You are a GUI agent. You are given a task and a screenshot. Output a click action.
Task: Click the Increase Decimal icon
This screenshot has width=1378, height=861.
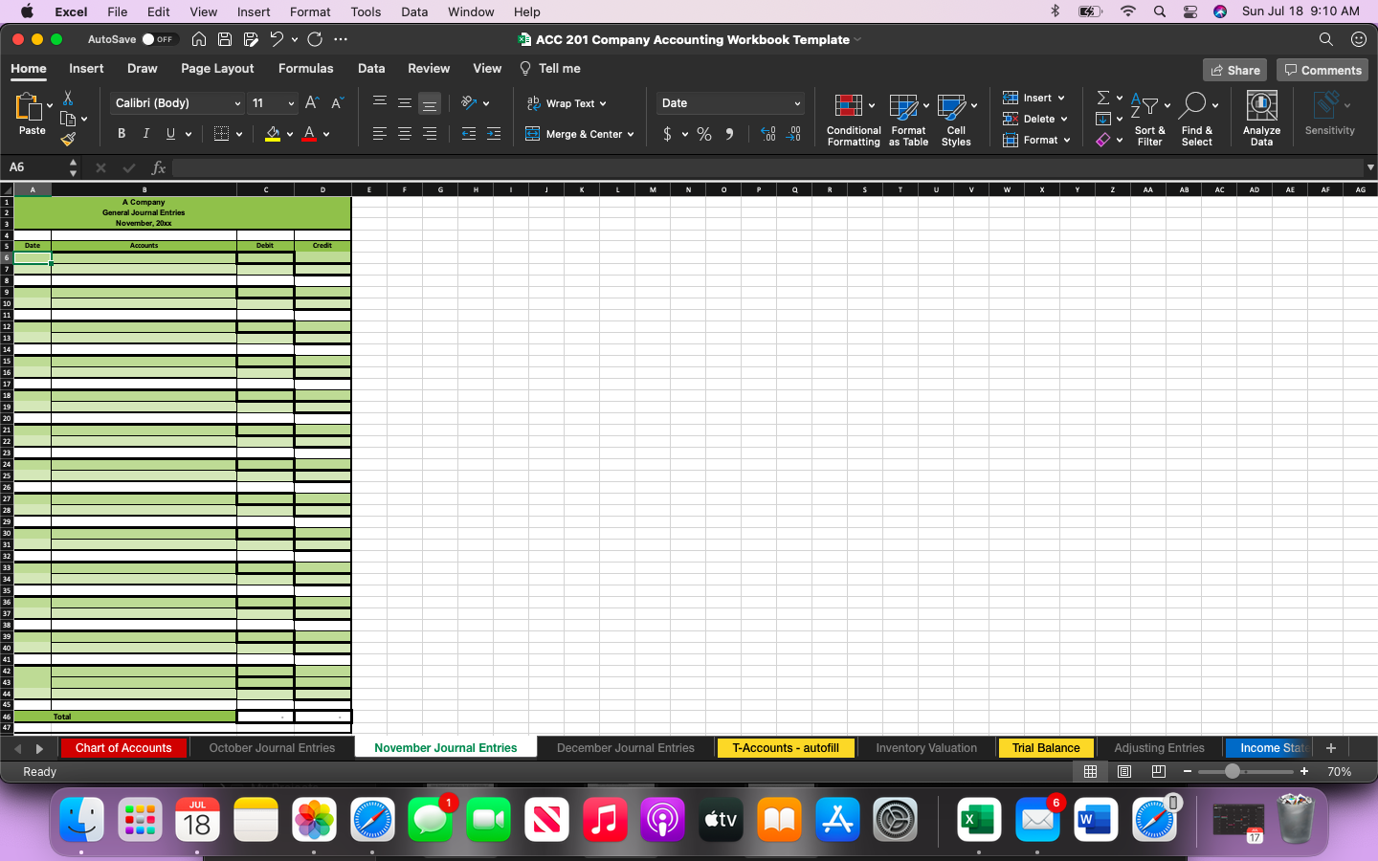coord(767,134)
